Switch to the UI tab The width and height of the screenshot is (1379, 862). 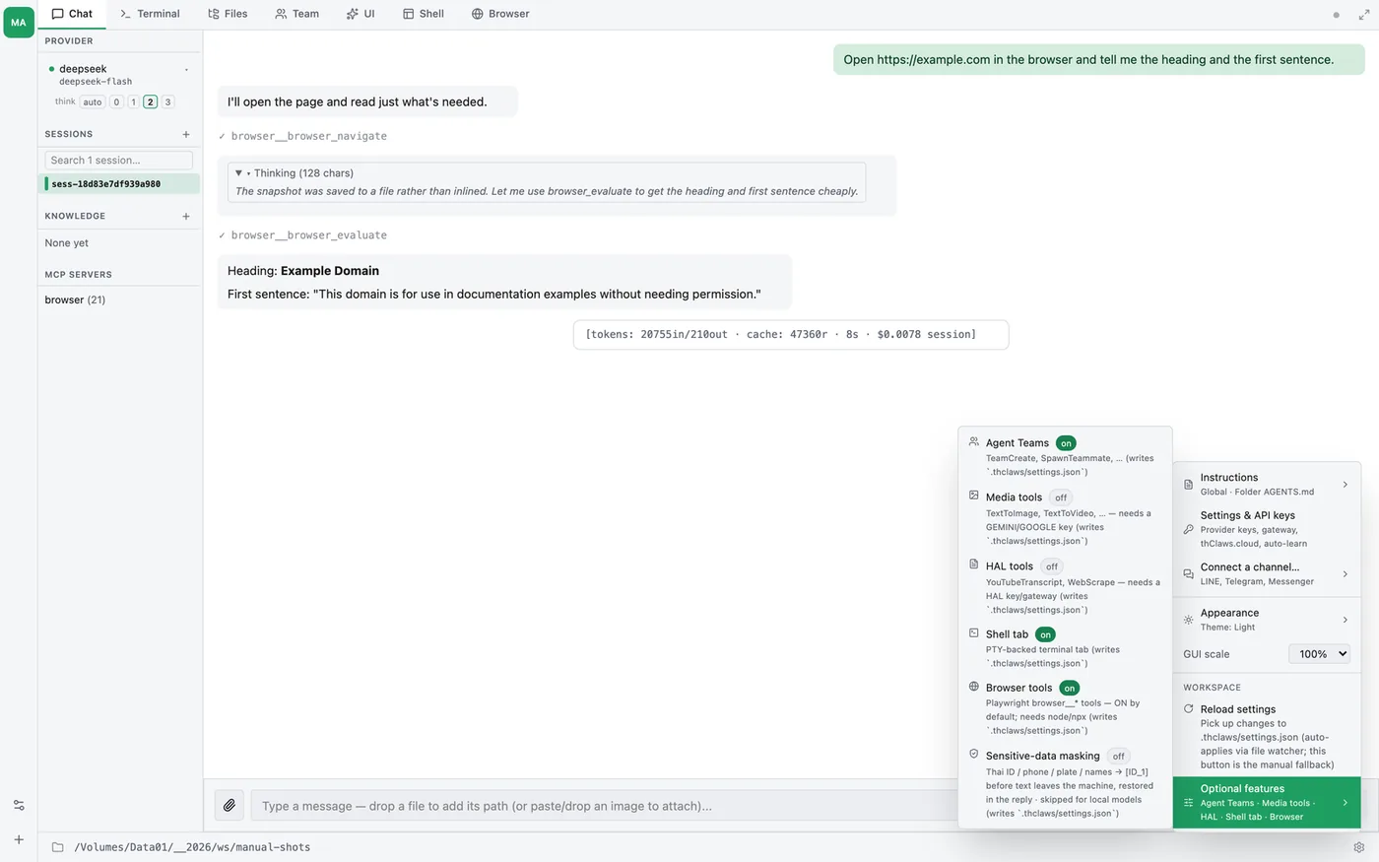[361, 14]
